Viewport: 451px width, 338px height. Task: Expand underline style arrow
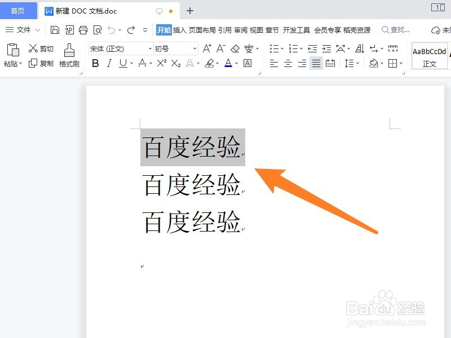pyautogui.click(x=132, y=64)
